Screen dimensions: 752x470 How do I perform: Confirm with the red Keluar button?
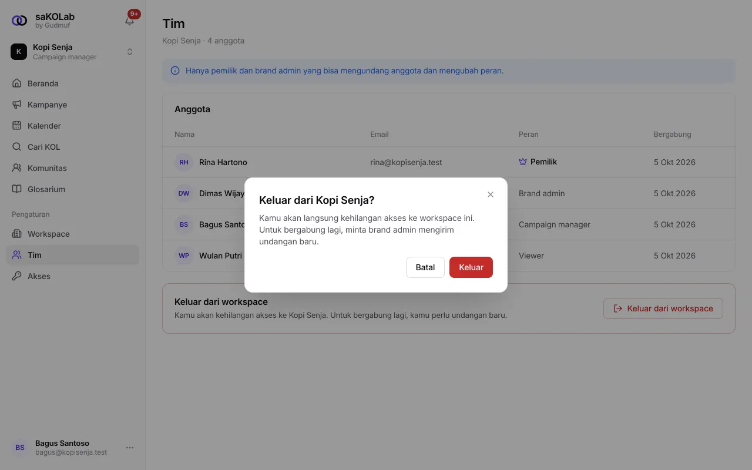click(x=471, y=267)
